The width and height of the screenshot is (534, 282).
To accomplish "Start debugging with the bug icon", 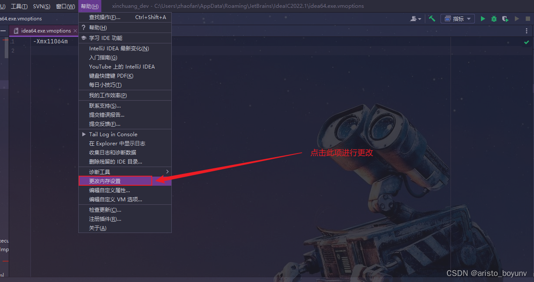I will tap(494, 19).
